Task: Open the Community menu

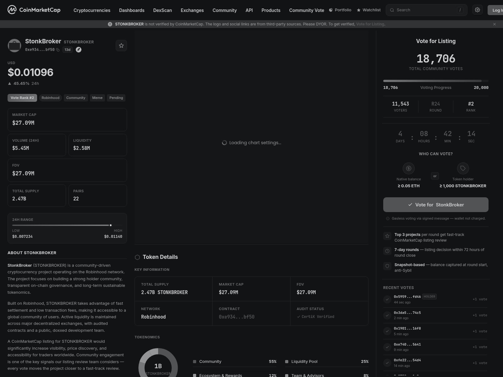Action: (224, 10)
